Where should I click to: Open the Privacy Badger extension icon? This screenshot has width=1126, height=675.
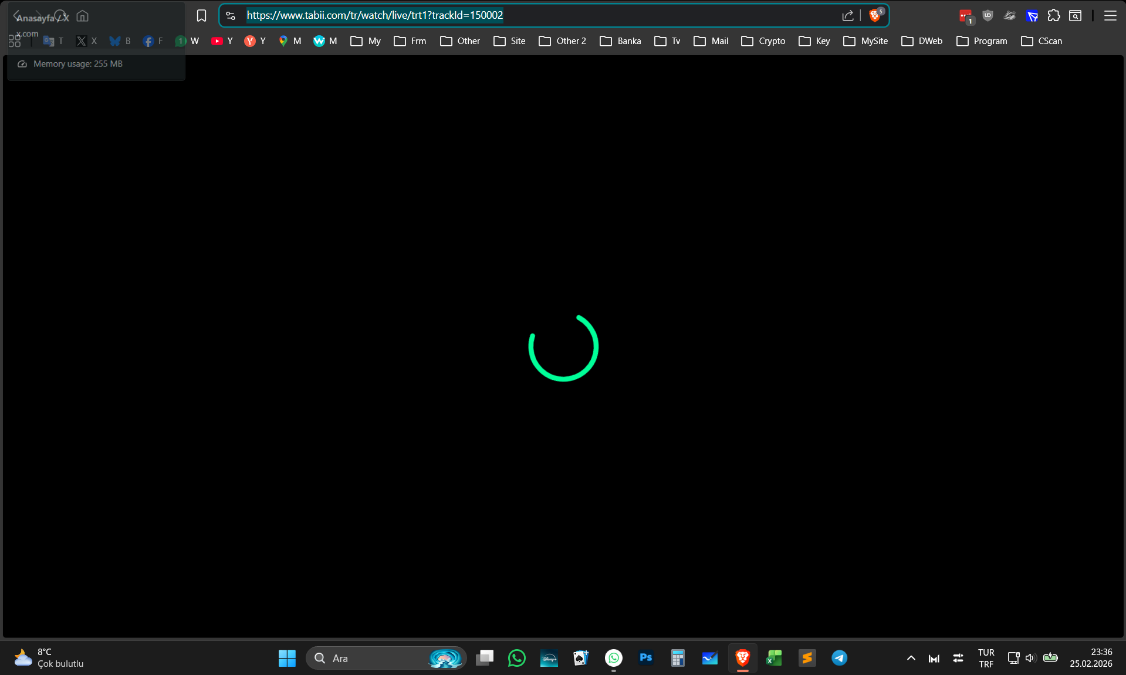[1010, 16]
